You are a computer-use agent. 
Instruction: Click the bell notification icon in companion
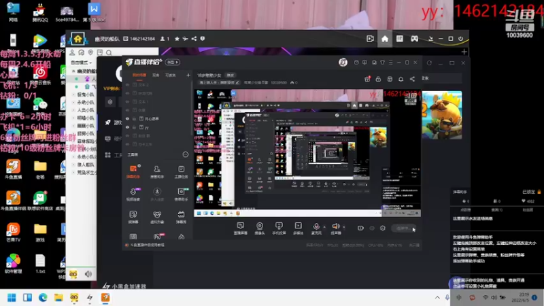point(401,79)
